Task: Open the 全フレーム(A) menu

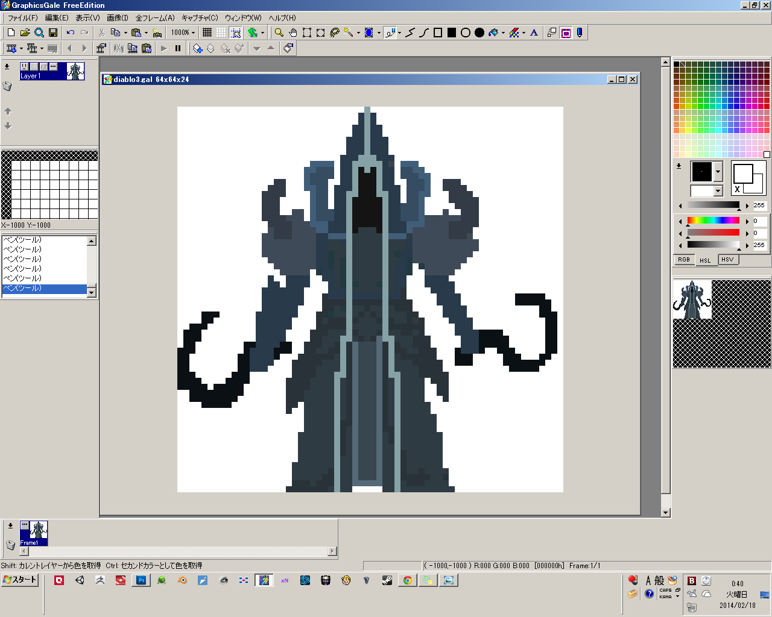Action: [x=155, y=18]
